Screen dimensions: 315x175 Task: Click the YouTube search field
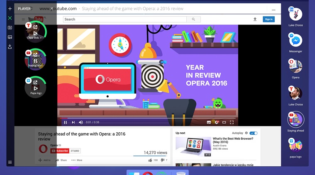[125, 19]
